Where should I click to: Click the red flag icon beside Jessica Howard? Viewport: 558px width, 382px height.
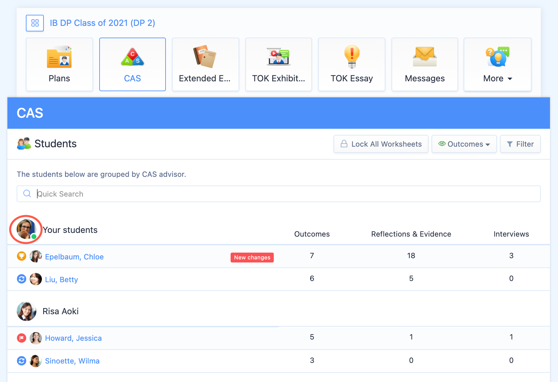click(x=21, y=338)
